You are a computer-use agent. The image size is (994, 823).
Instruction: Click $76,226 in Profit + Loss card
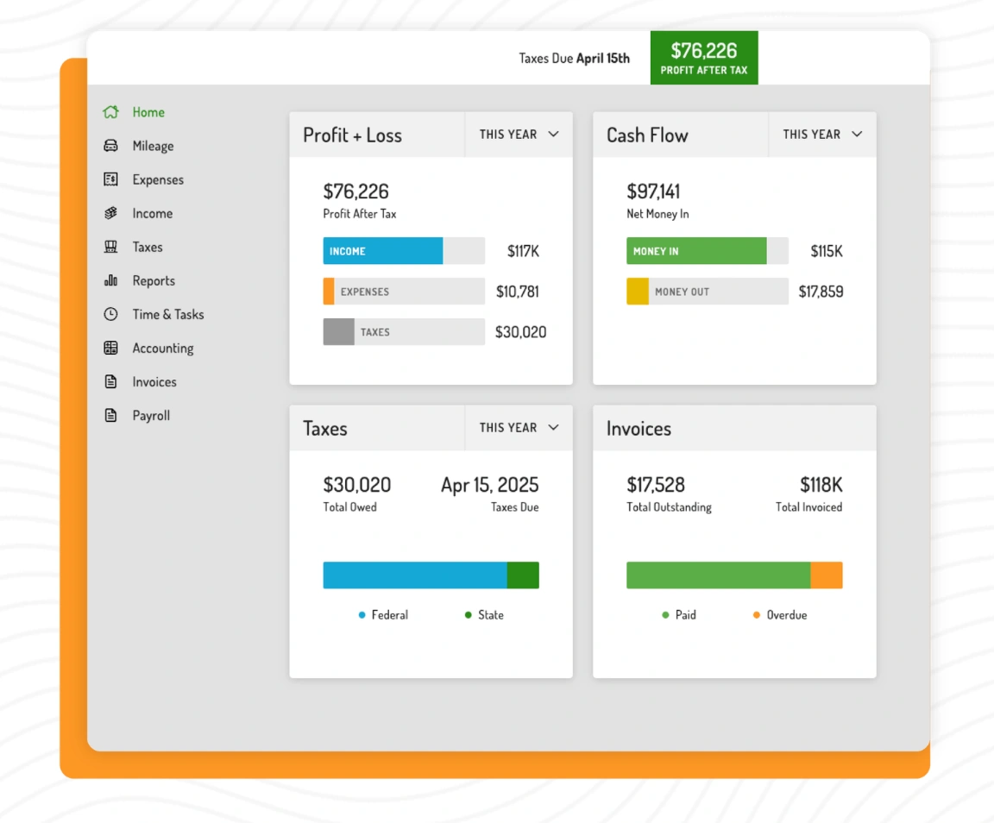(x=355, y=192)
